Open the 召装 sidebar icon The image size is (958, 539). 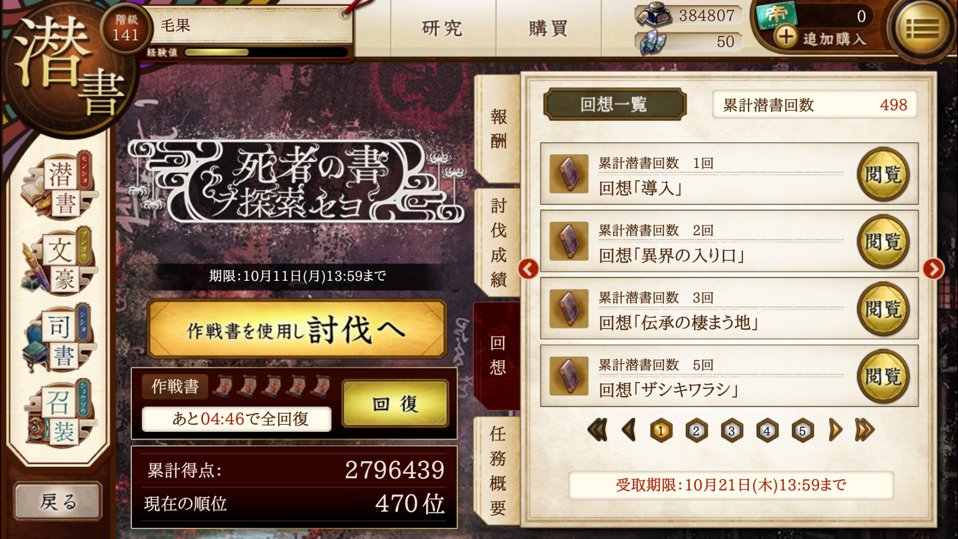59,414
